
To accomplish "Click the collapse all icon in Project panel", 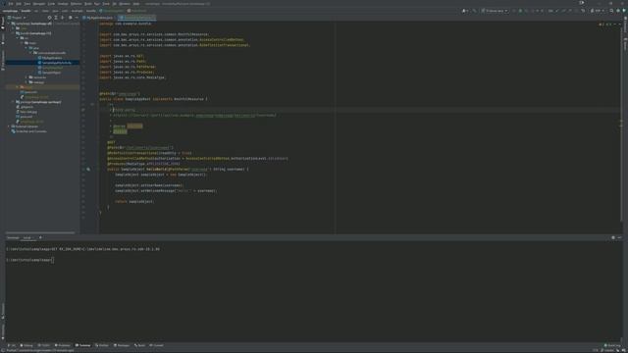I will (x=62, y=18).
